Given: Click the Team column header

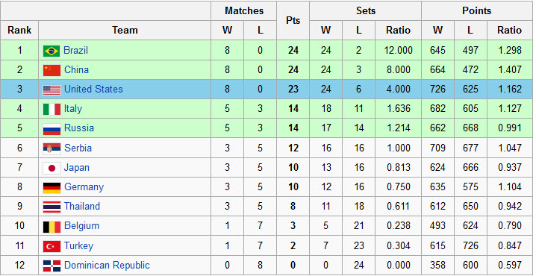Looking at the screenshot, I should 125,30.
